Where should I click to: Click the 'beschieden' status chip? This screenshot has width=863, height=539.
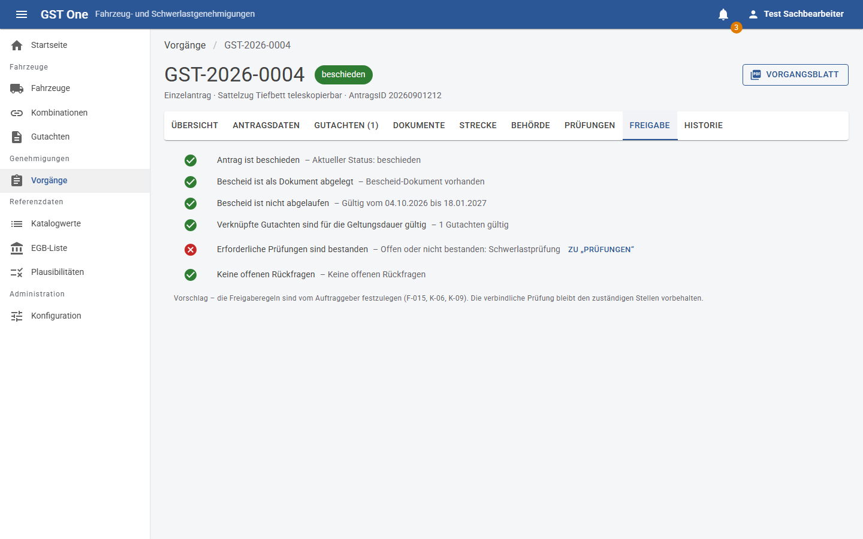pos(343,75)
